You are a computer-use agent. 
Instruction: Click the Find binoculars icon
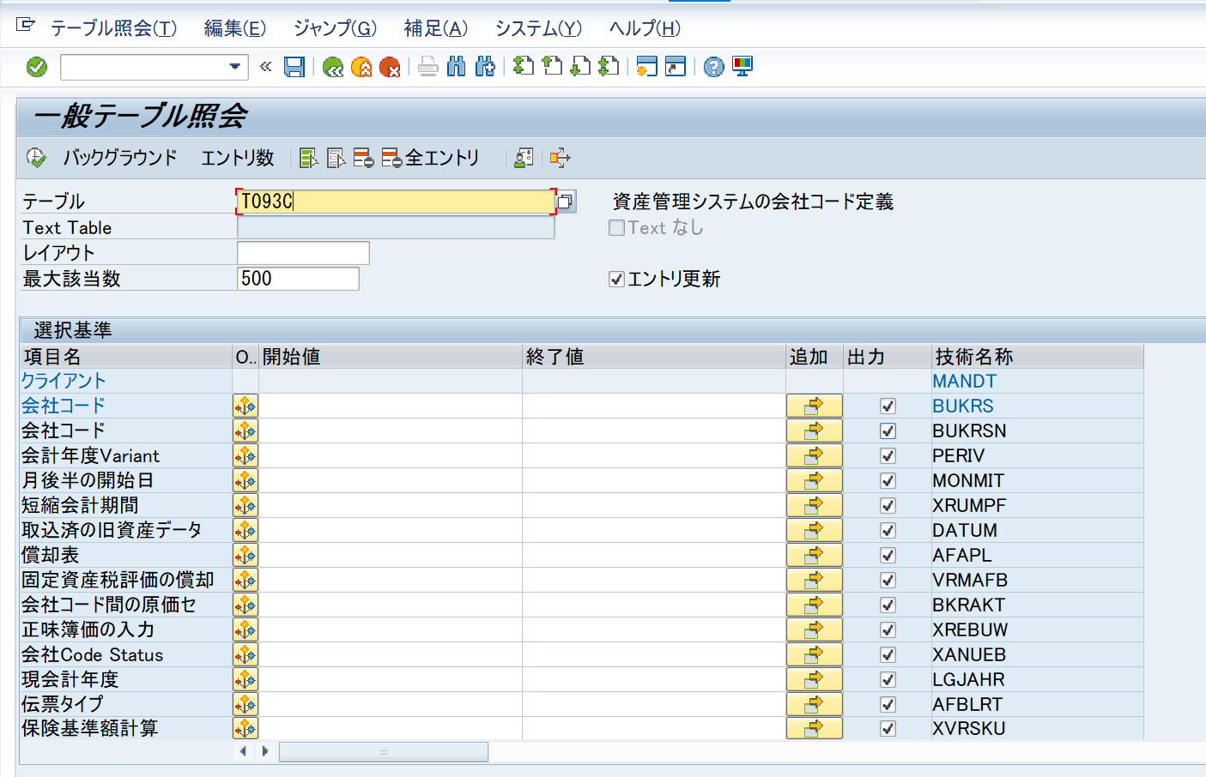pos(457,67)
